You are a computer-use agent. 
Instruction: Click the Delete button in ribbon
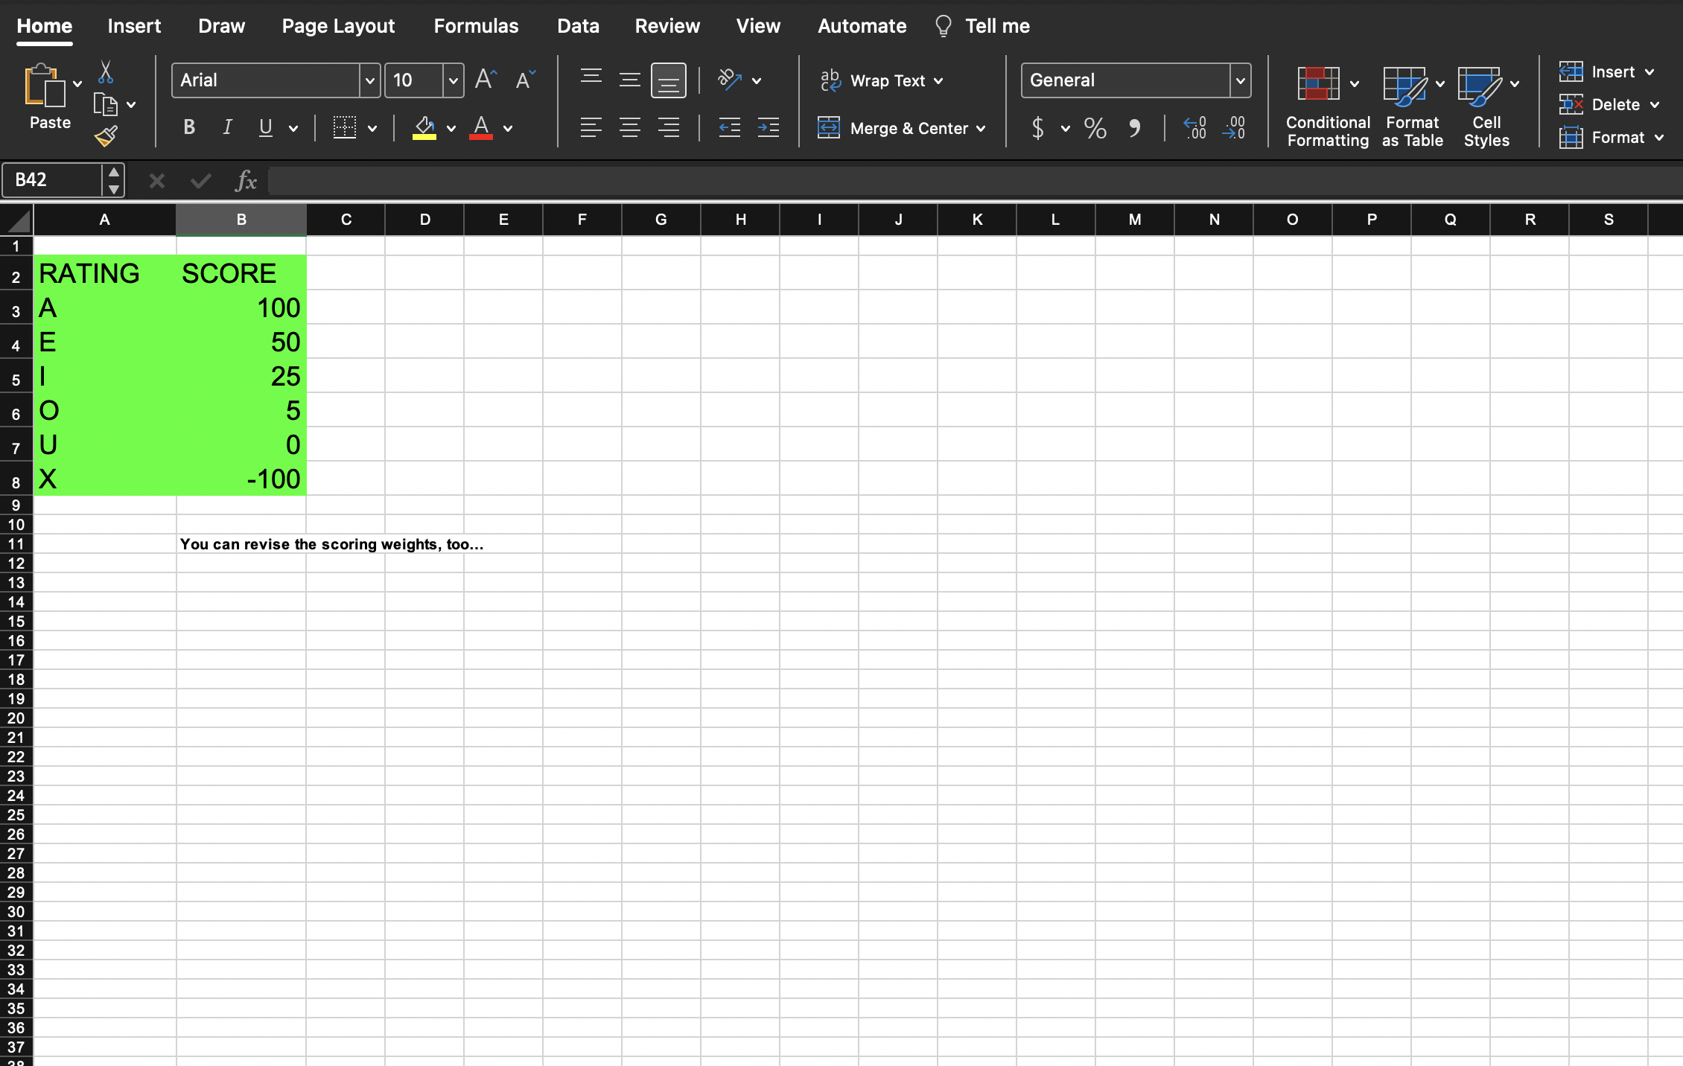(x=1613, y=104)
